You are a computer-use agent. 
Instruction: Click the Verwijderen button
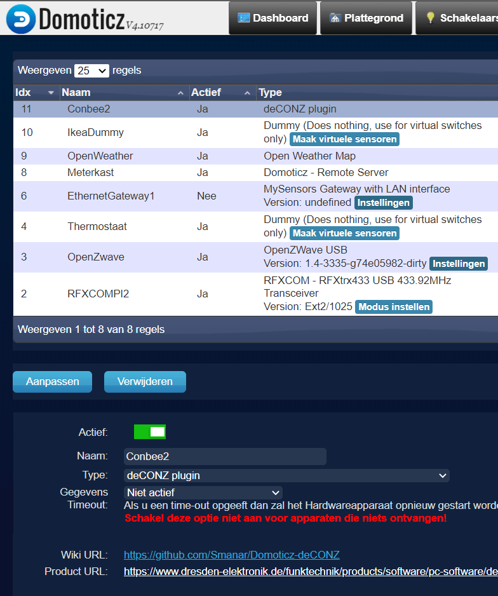(x=145, y=382)
